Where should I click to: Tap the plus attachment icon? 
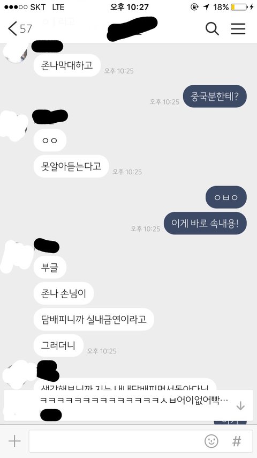pos(14,441)
